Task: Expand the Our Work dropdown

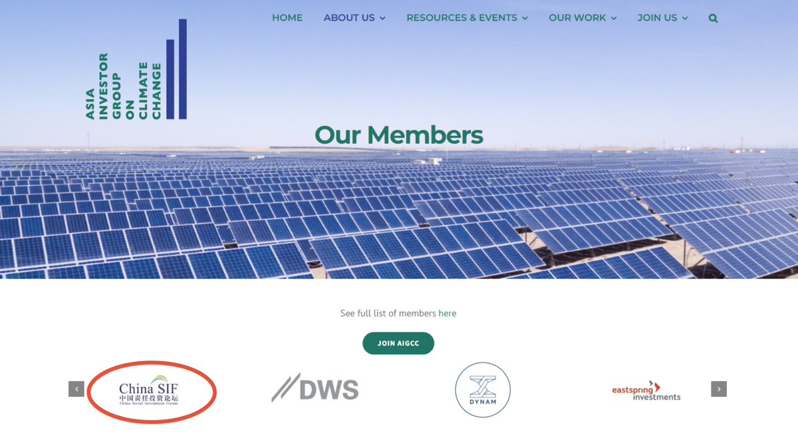Action: point(583,18)
